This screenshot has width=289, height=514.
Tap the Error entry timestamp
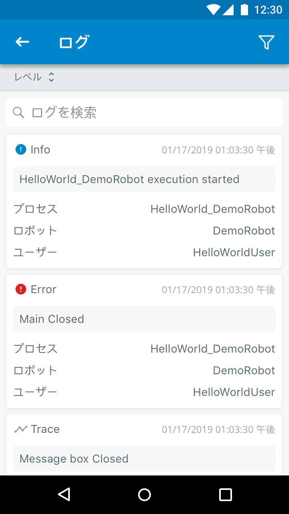[218, 290]
